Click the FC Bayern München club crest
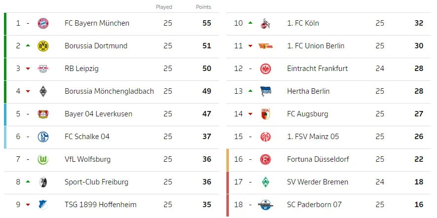This screenshot has width=437, height=218. click(43, 23)
